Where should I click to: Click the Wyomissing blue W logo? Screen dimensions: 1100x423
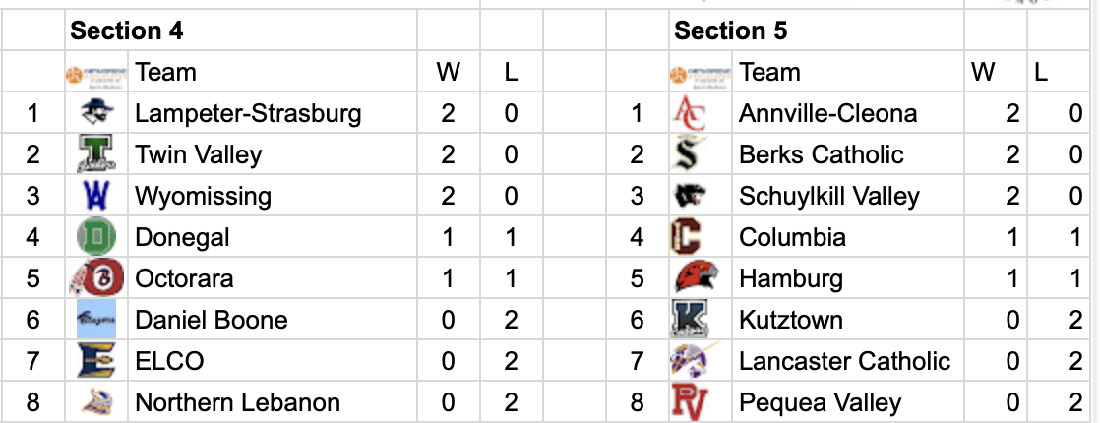click(96, 196)
